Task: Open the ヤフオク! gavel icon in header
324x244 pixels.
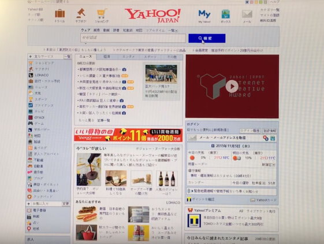Action: pos(81,13)
